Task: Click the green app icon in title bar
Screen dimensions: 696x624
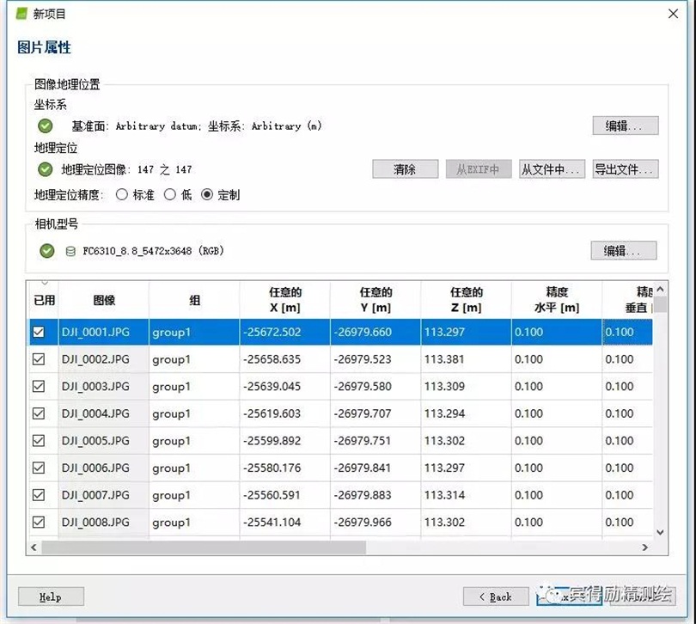Action: point(21,14)
